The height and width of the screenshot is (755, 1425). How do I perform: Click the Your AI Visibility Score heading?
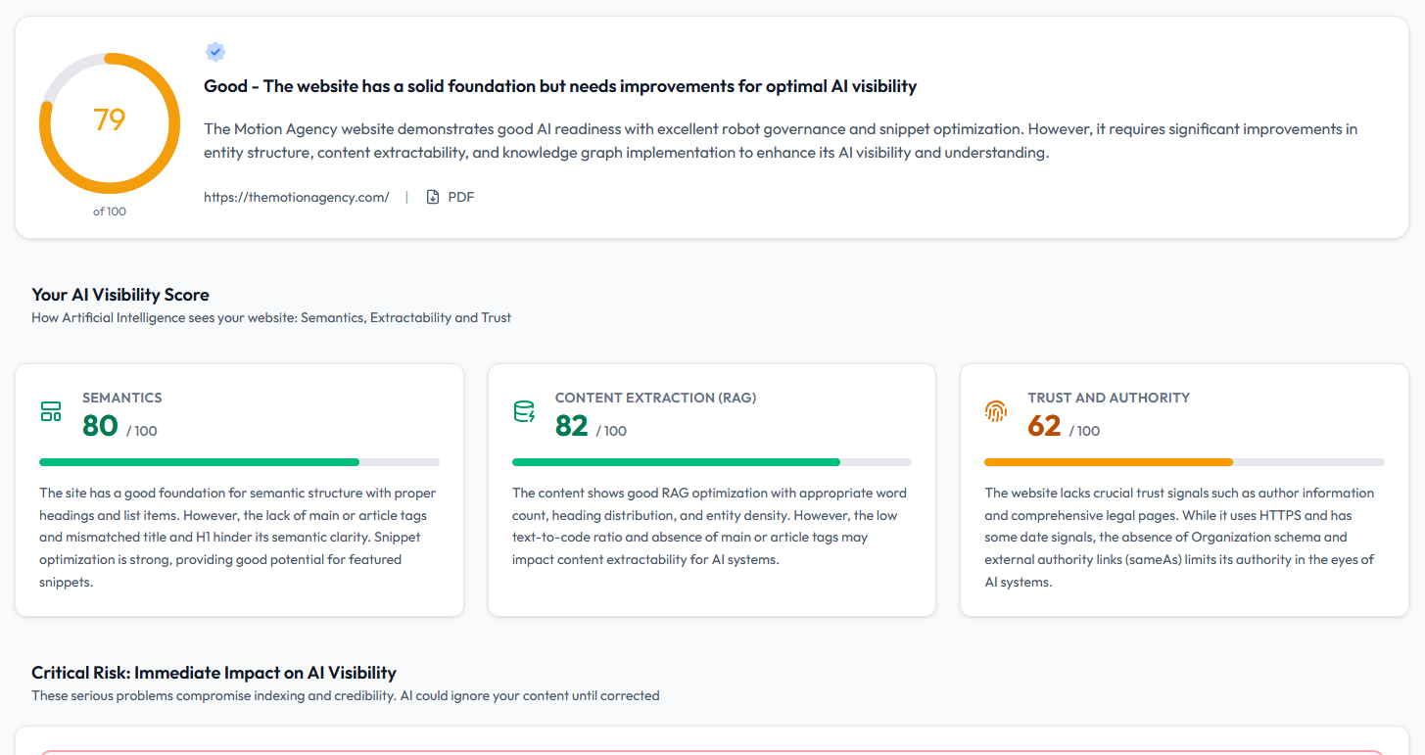pos(120,295)
